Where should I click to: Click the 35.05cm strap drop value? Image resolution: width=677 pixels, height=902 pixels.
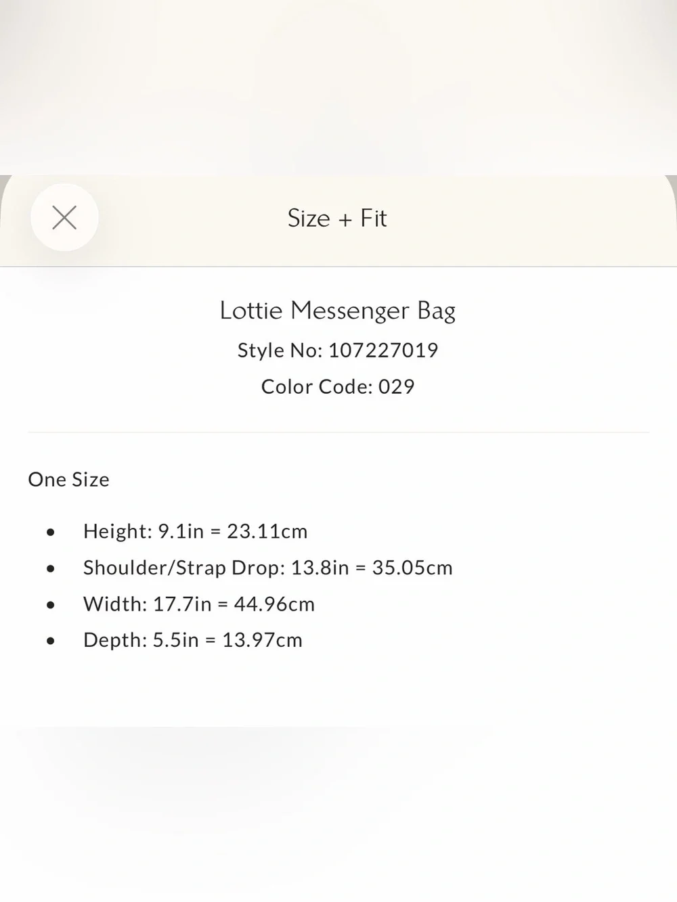click(412, 568)
